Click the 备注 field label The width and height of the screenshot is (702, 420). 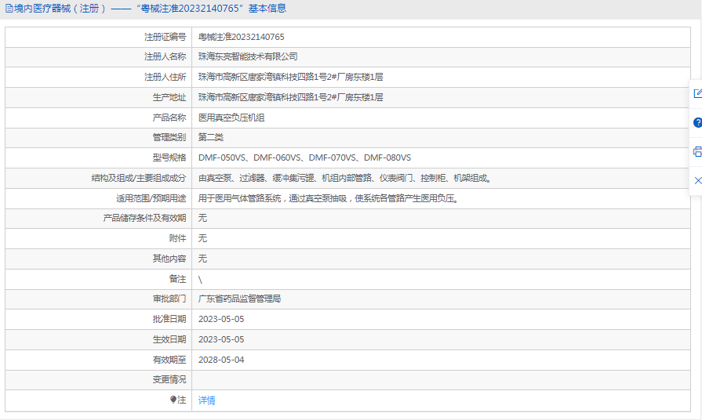click(177, 279)
